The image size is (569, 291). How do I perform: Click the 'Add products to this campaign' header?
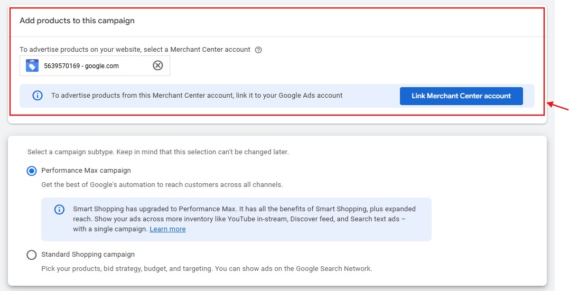pos(77,21)
